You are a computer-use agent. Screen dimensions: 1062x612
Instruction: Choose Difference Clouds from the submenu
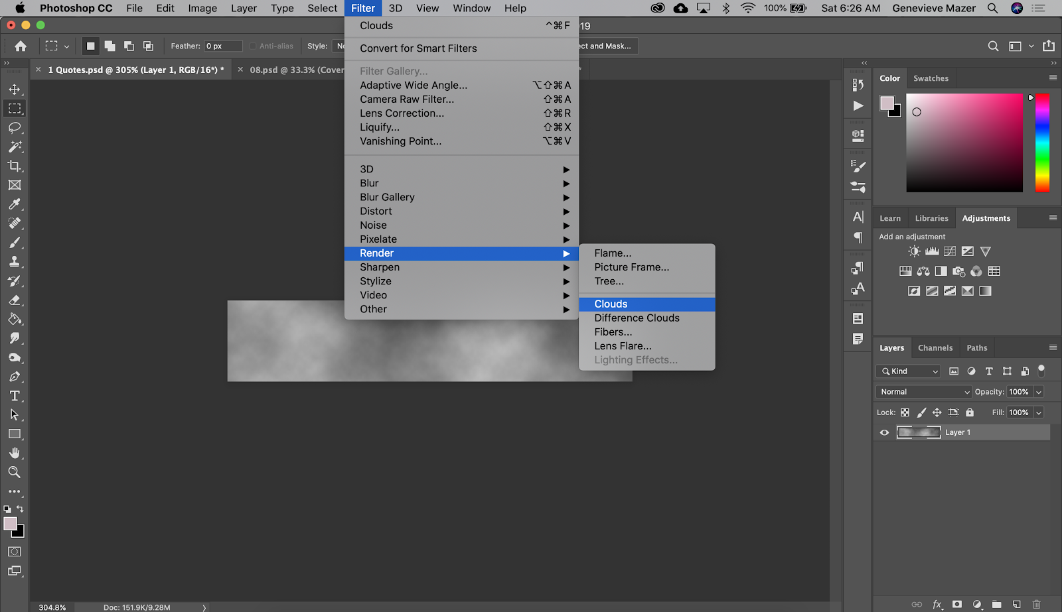pyautogui.click(x=647, y=318)
